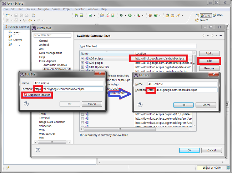Open the Navigate menu
The image size is (232, 173).
tap(43, 9)
